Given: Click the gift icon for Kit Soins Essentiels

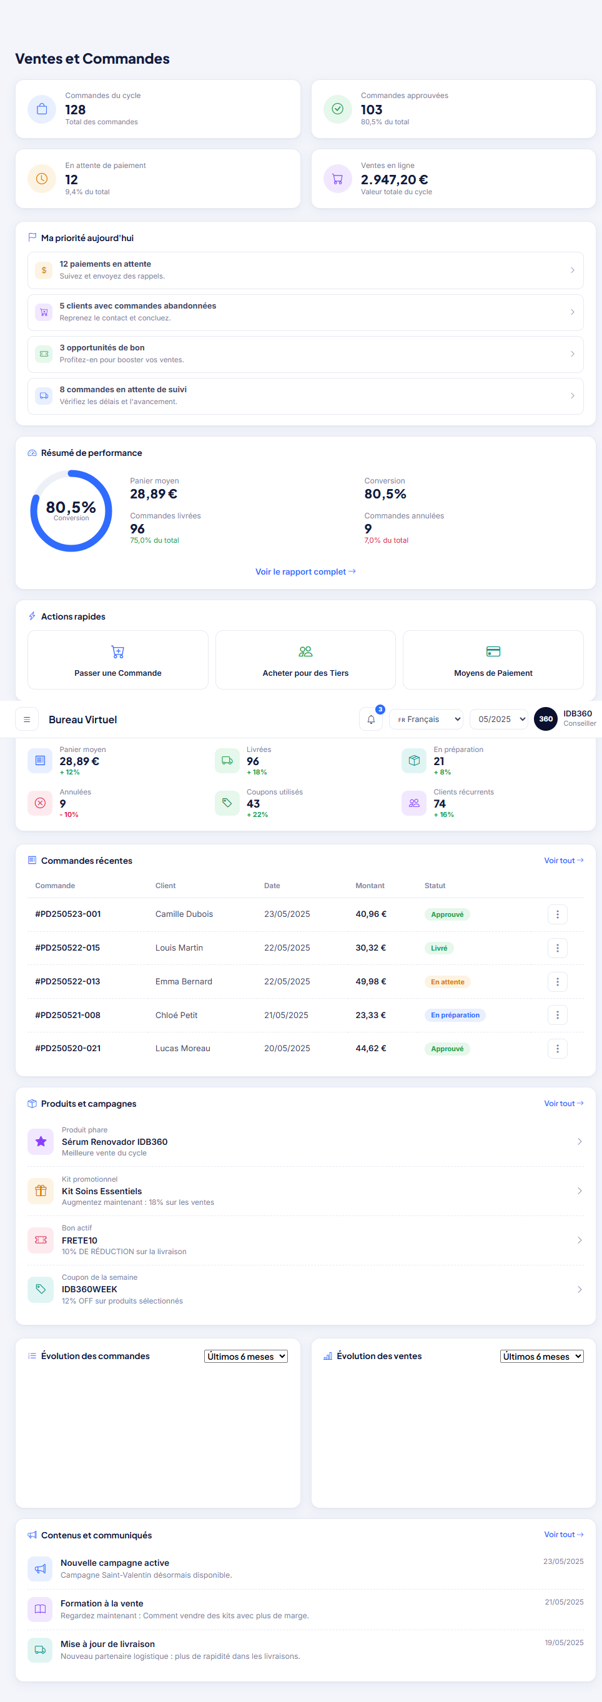Looking at the screenshot, I should (41, 1190).
